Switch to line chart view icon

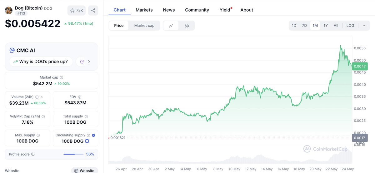[171, 26]
